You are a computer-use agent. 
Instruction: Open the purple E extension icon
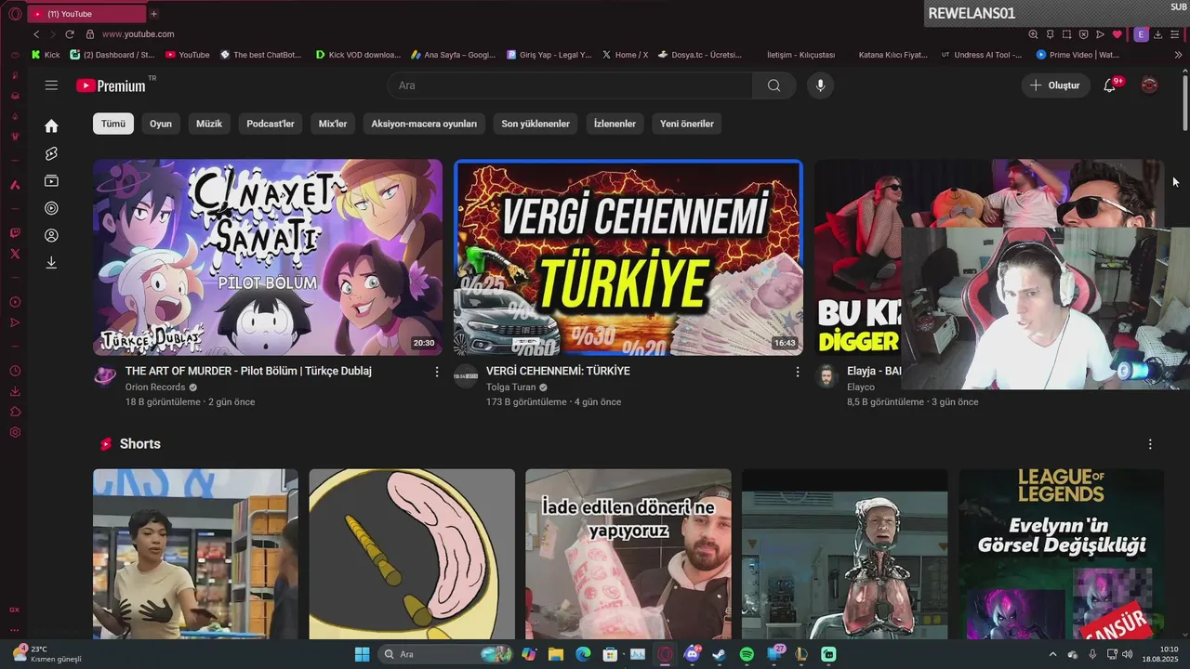[x=1141, y=34]
